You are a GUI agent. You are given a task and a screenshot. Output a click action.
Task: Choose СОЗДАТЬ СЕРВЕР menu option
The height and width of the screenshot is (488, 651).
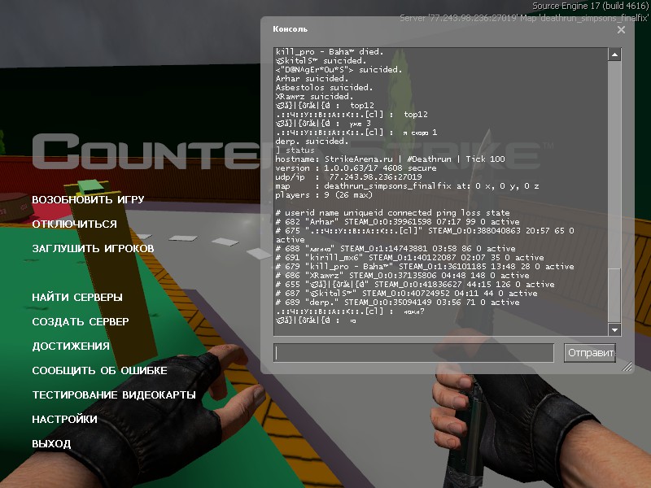(81, 321)
